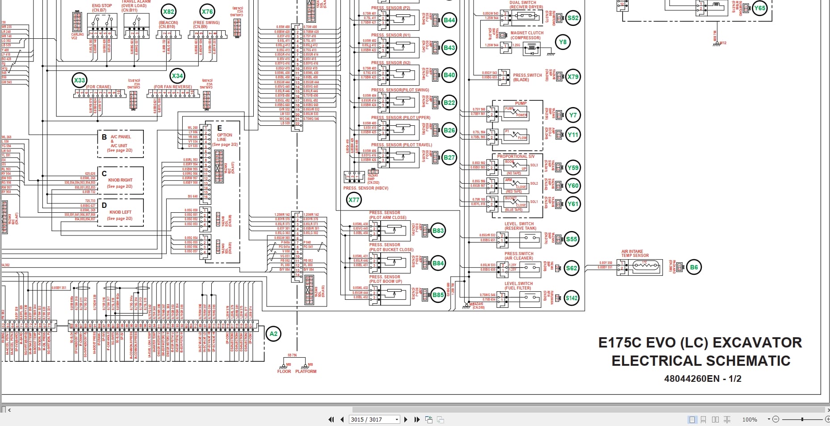
Task: Click the scroll left arrow
Action: click(x=9, y=409)
